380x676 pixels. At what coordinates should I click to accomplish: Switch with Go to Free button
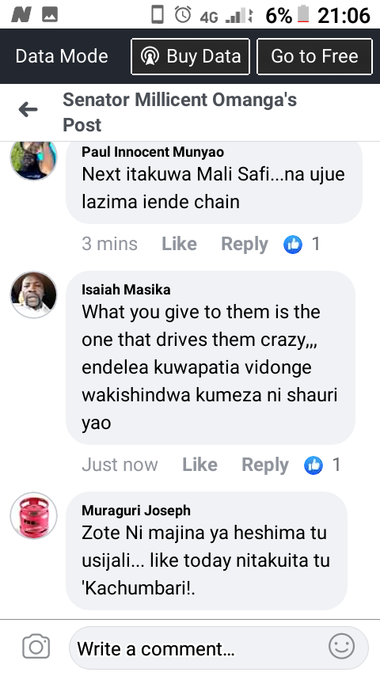[314, 56]
